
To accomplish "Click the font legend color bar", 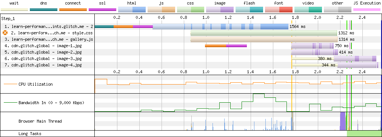I will [279, 9].
